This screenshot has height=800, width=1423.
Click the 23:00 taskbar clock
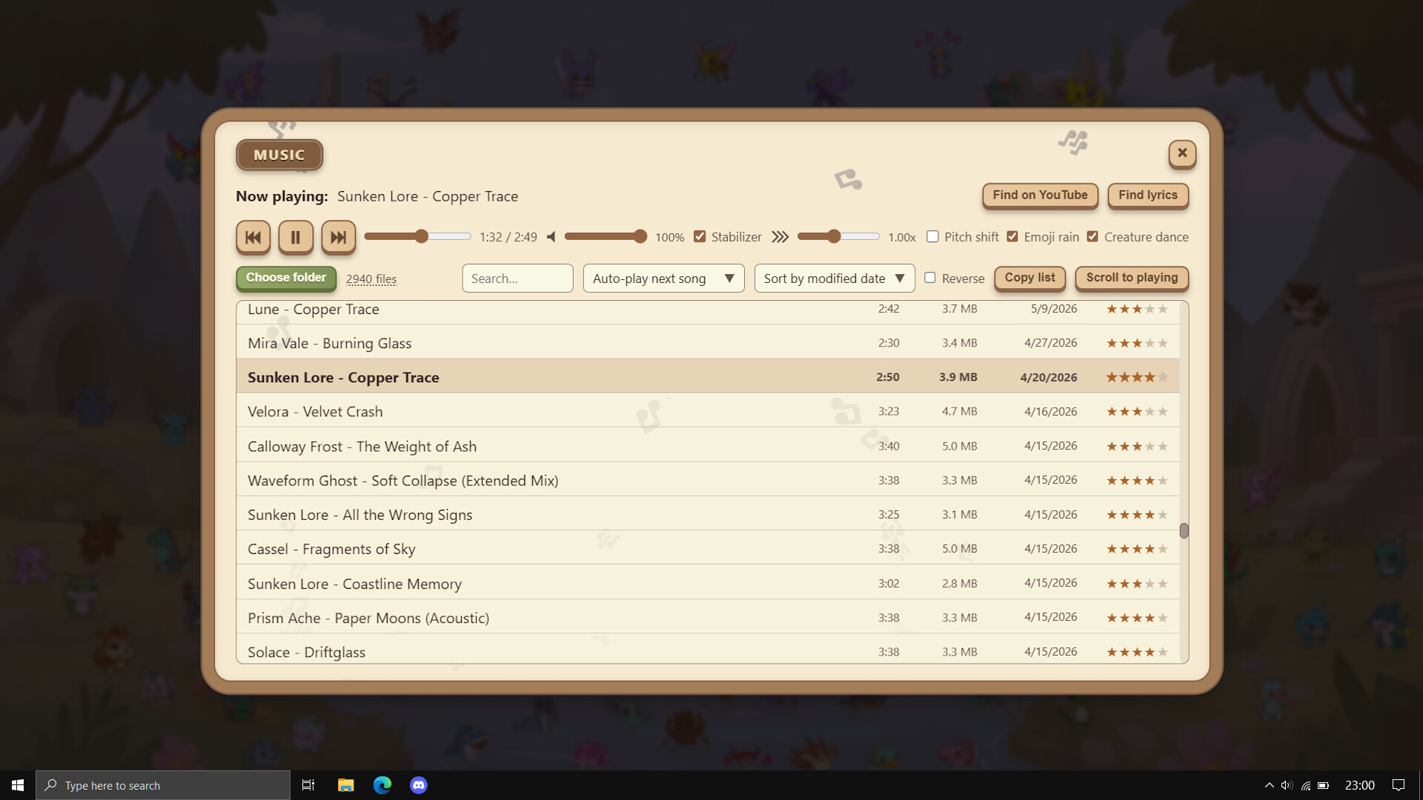(1359, 785)
